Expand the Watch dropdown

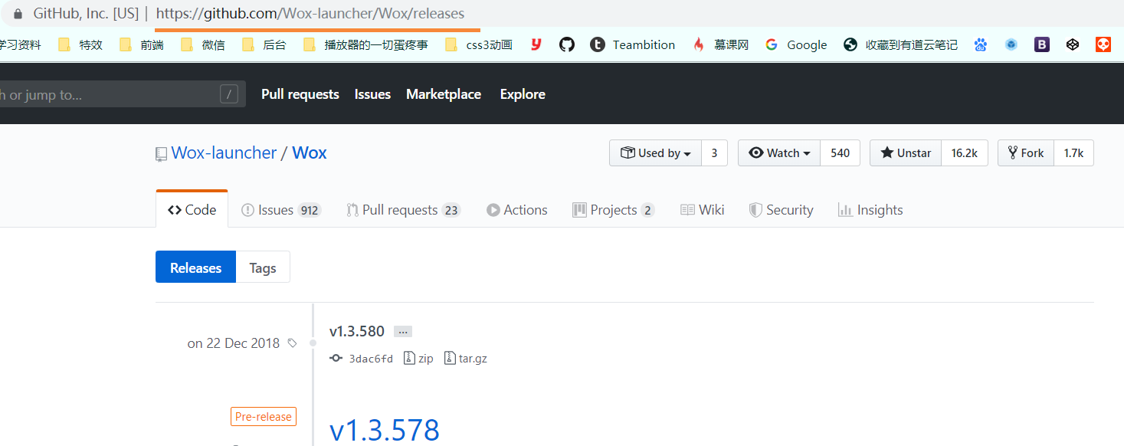coord(779,153)
